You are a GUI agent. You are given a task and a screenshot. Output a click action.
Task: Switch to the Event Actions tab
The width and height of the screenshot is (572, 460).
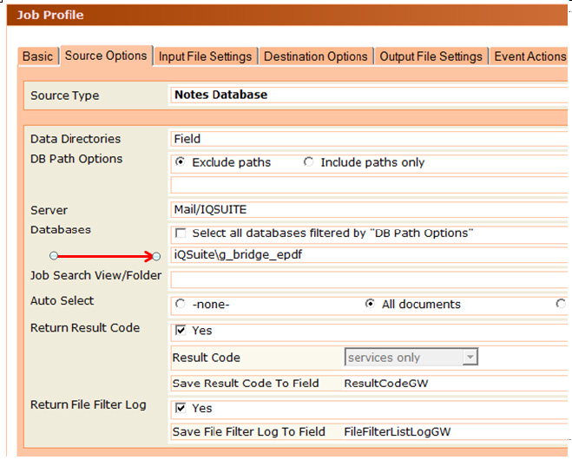(529, 56)
